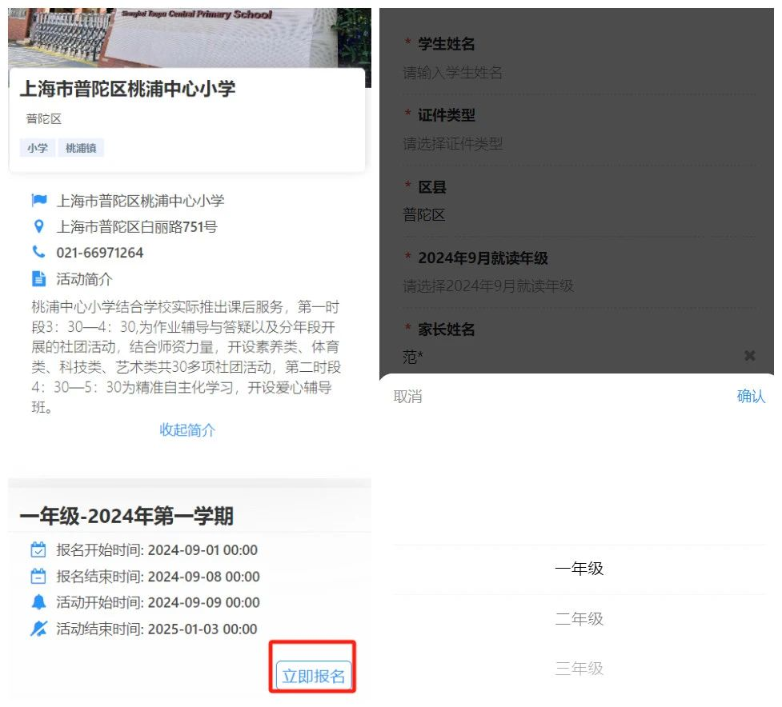Dismiss the picker with 取消
The image size is (782, 707).
point(408,397)
